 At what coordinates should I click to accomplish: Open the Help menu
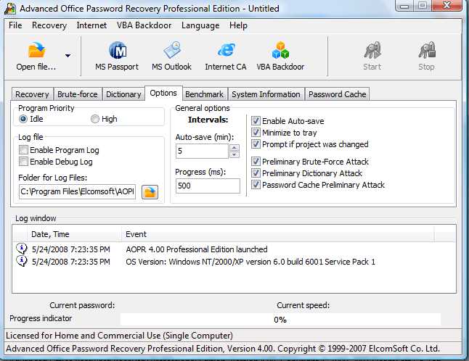[238, 25]
